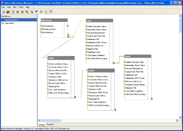The height and width of the screenshot is (131, 183).
Task: Click the gray disabled icon left of red X
Action: [x=22, y=12]
